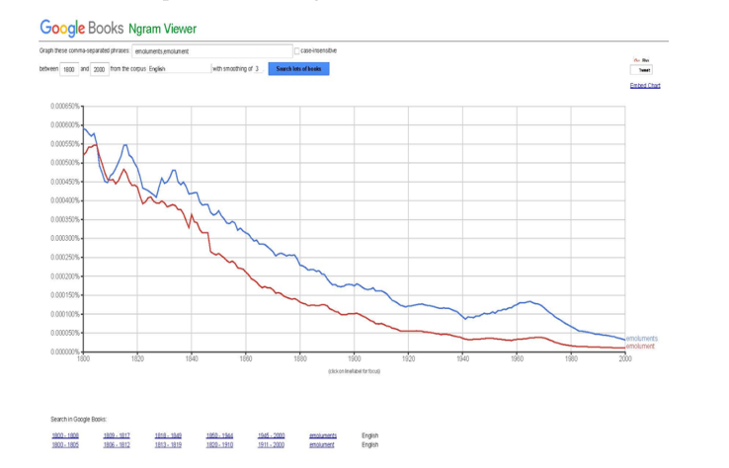Viewport: 729px width, 468px height.
Task: Focus the start year 1800 field
Action: 69,70
